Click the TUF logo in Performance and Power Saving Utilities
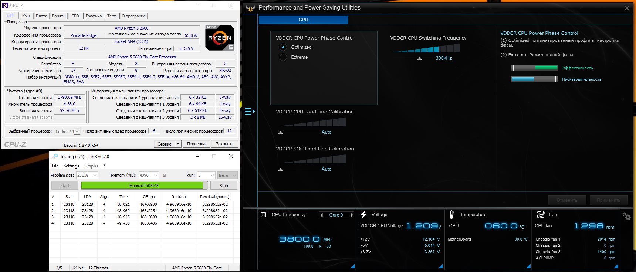636x272 pixels. tap(250, 8)
